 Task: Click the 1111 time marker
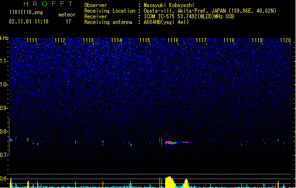point(32,40)
